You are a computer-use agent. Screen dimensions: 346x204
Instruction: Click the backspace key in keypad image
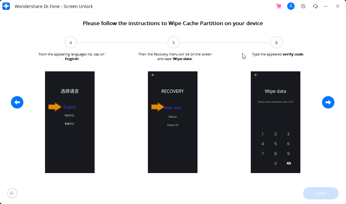[x=289, y=163]
